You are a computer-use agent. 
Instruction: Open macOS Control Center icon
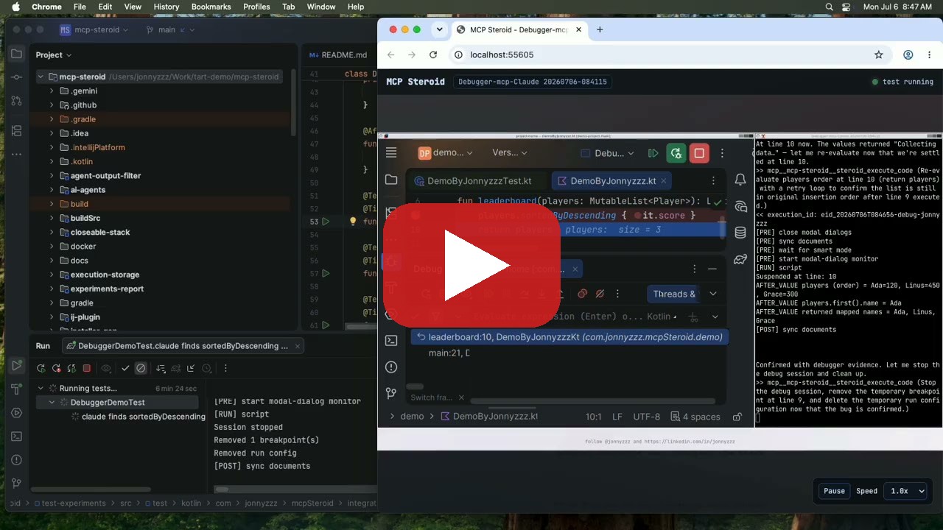pyautogui.click(x=846, y=7)
